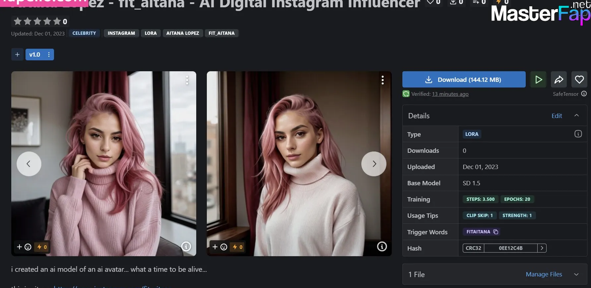The height and width of the screenshot is (288, 591).
Task: Add a new version with plus button
Action: pyautogui.click(x=17, y=54)
